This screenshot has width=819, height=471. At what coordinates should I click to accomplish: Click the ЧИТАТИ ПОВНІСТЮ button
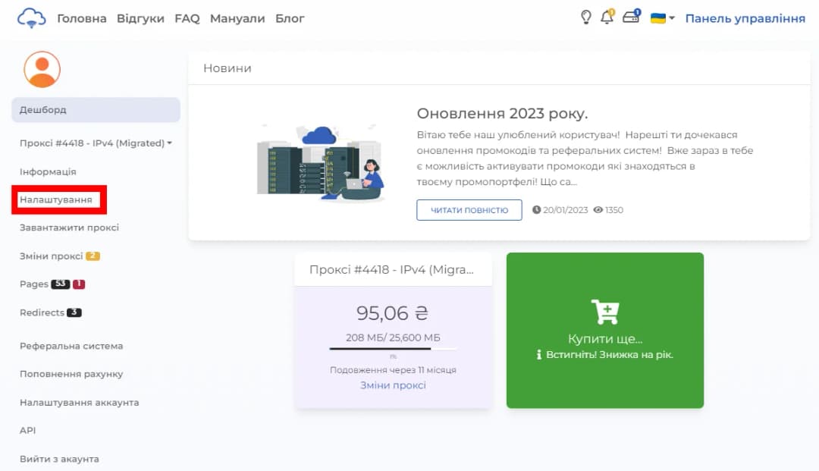pyautogui.click(x=468, y=210)
